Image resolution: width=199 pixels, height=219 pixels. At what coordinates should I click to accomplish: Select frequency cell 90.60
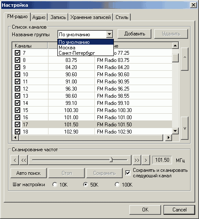[71, 75]
